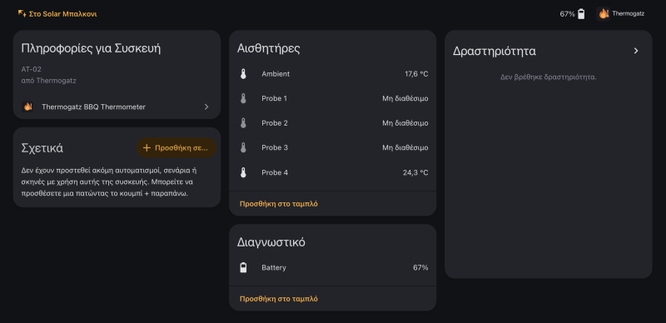Expand Δραστηριότητα with its chevron arrow

[636, 51]
